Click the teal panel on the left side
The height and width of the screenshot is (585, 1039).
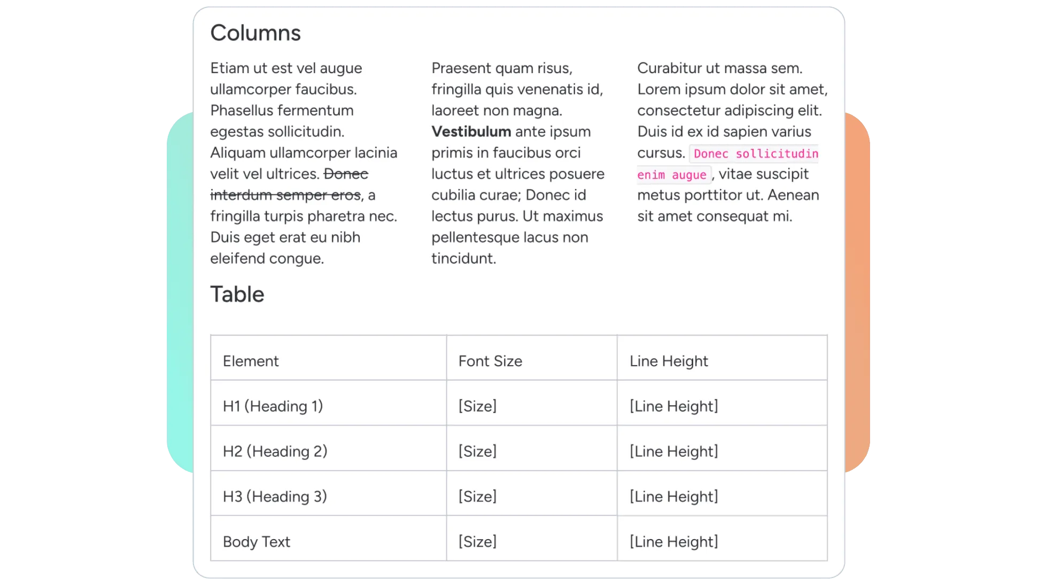(180, 292)
